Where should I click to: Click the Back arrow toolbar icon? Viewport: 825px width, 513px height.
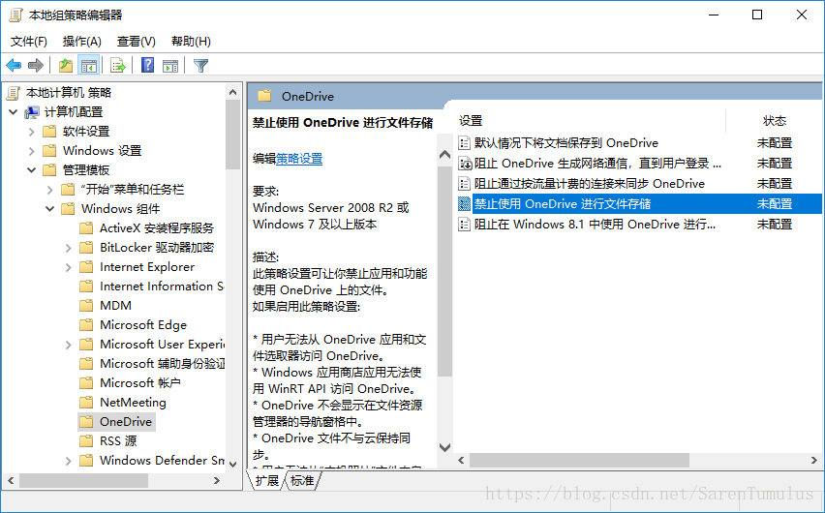click(14, 66)
